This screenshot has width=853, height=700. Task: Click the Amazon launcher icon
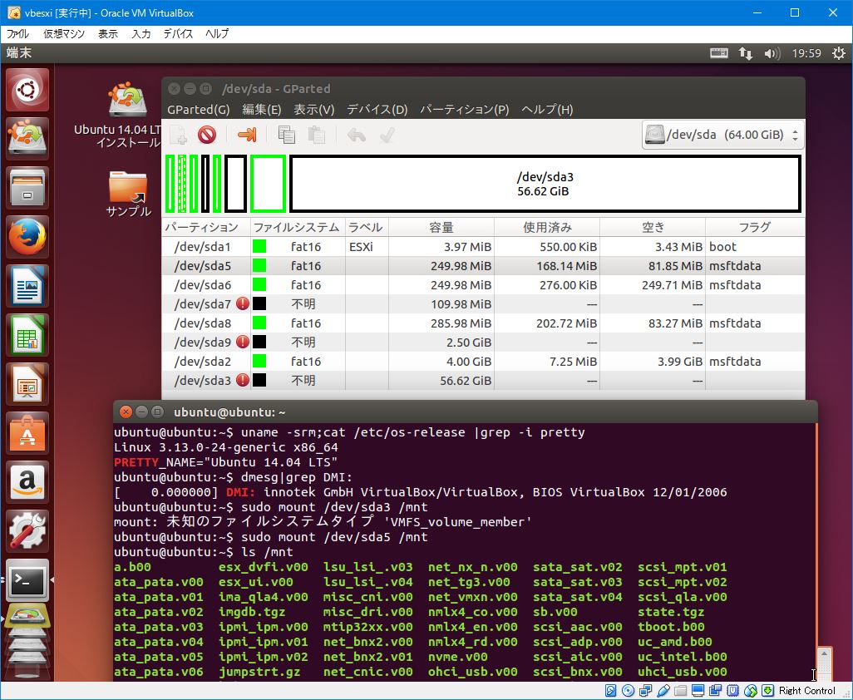pyautogui.click(x=27, y=481)
